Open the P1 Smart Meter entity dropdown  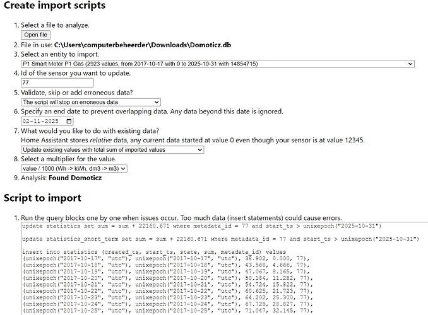(x=217, y=64)
